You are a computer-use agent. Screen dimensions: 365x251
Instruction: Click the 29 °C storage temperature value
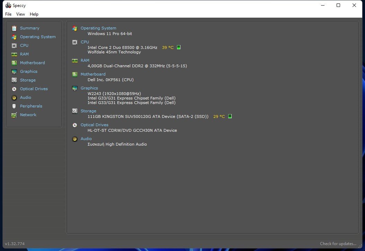[219, 116]
